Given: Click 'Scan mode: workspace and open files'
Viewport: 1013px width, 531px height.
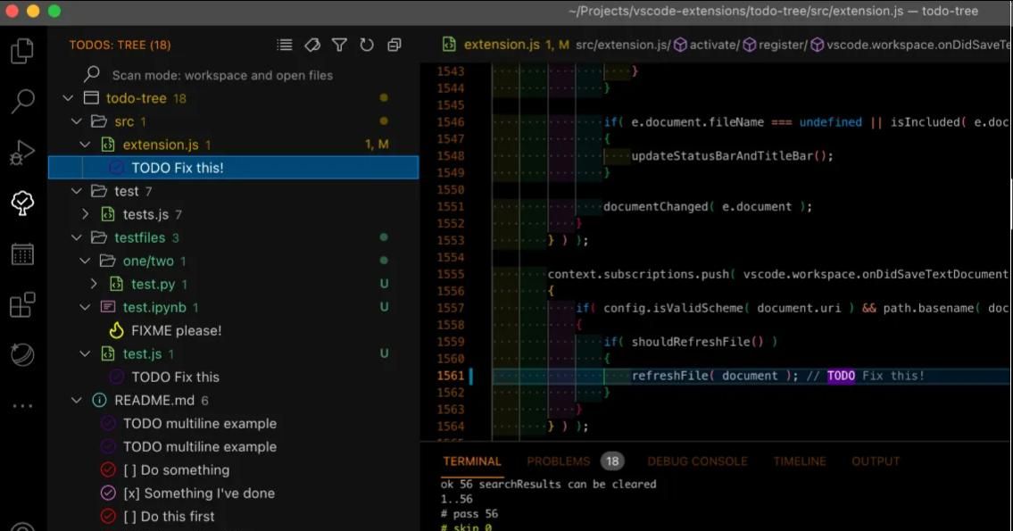Looking at the screenshot, I should pyautogui.click(x=221, y=75).
